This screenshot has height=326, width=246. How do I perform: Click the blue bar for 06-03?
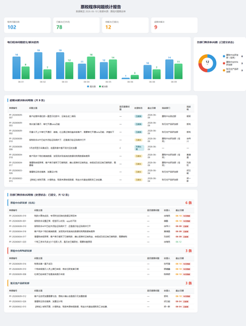pyautogui.click(x=60, y=66)
